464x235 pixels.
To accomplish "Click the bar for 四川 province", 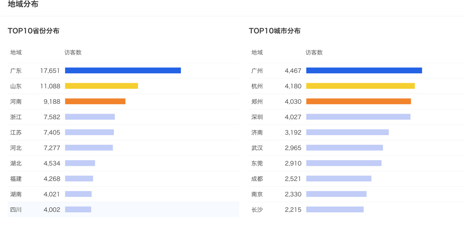I will (x=78, y=209).
